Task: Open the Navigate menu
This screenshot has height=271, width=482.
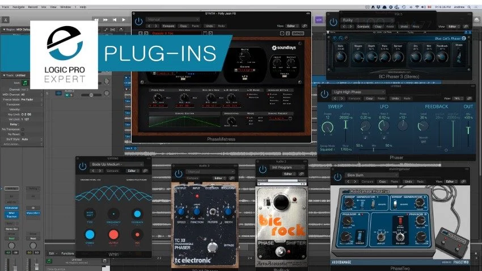Action: 19,7
